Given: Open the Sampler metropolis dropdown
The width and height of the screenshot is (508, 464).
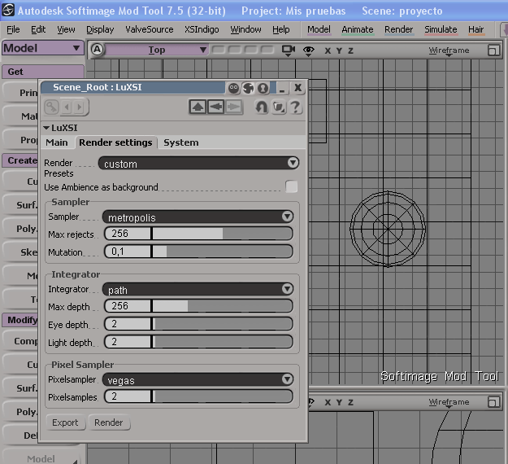Looking at the screenshot, I should 198,217.
